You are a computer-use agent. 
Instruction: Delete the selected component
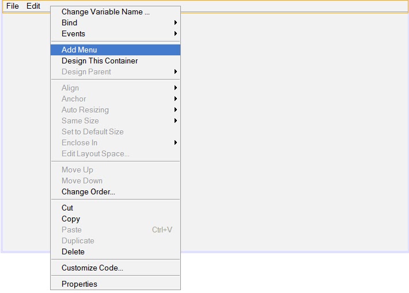click(x=73, y=251)
